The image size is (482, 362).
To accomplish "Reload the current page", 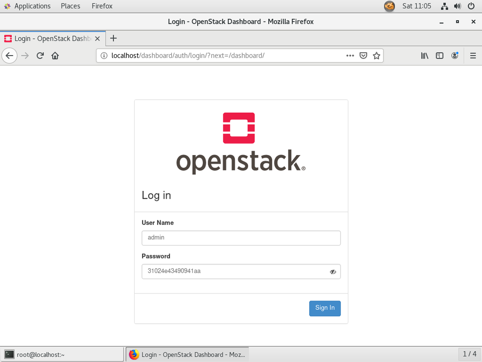I will point(41,56).
